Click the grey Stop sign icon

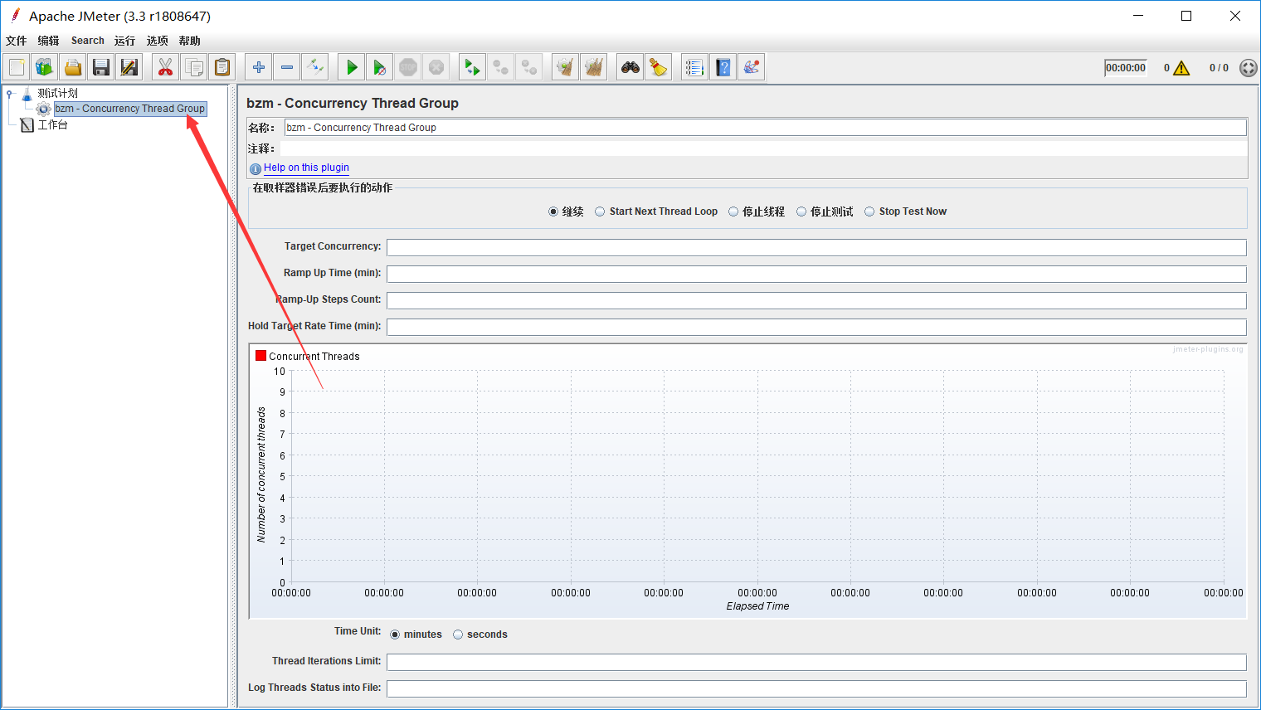[408, 67]
